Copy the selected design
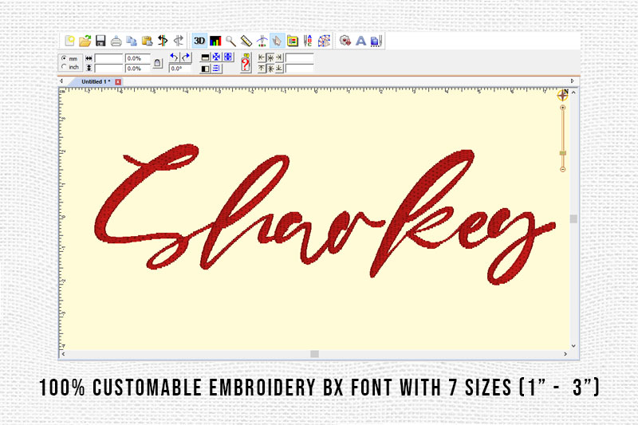This screenshot has height=425, width=638. 132,41
